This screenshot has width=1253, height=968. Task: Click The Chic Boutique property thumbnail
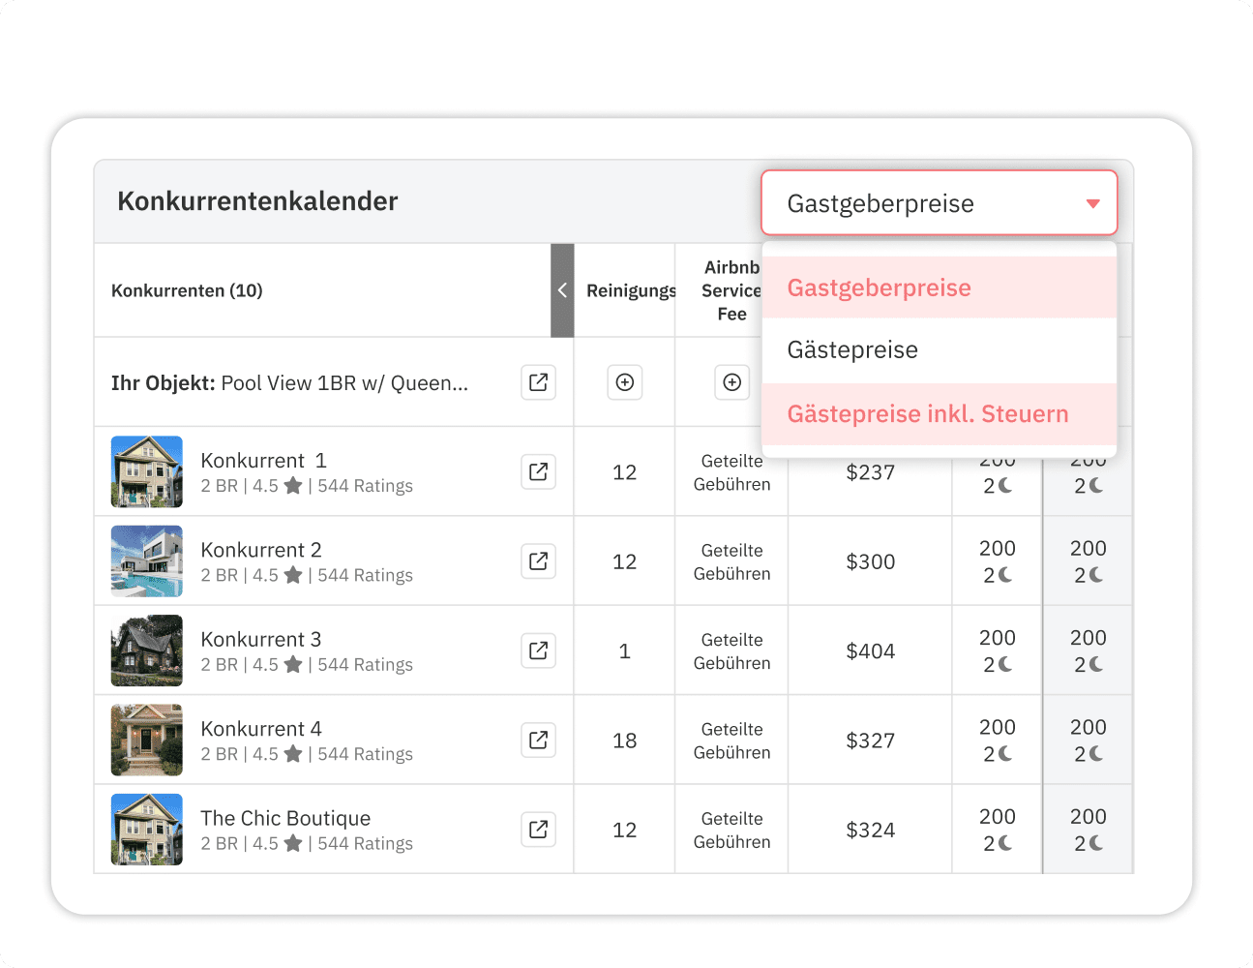click(146, 829)
